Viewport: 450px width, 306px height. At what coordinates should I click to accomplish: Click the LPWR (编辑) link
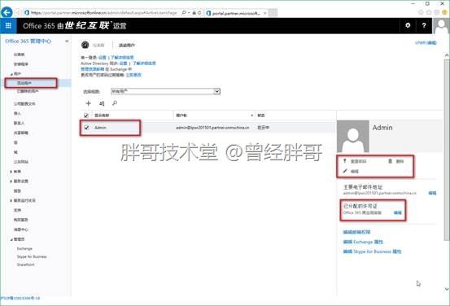click(x=426, y=43)
